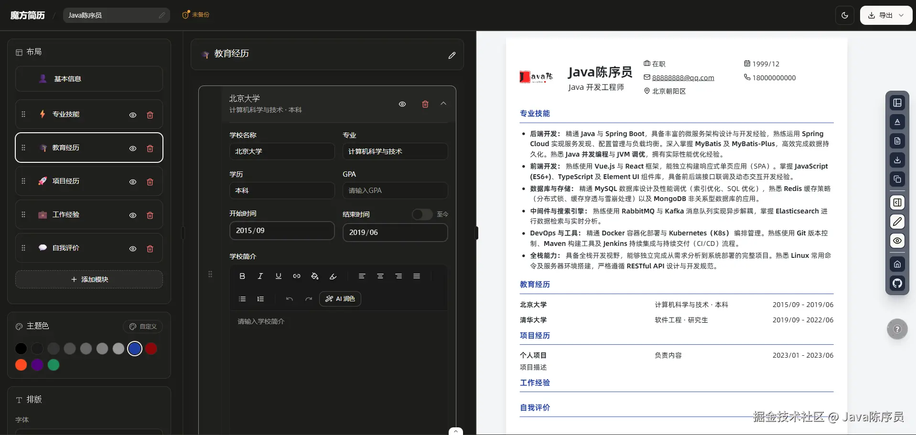
Task: Justify the text alignment
Action: click(417, 276)
